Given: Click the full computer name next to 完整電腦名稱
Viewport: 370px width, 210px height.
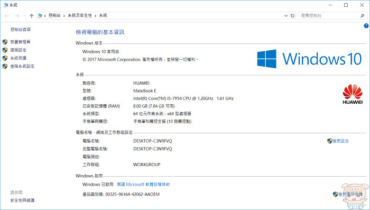Looking at the screenshot, I should 153,149.
